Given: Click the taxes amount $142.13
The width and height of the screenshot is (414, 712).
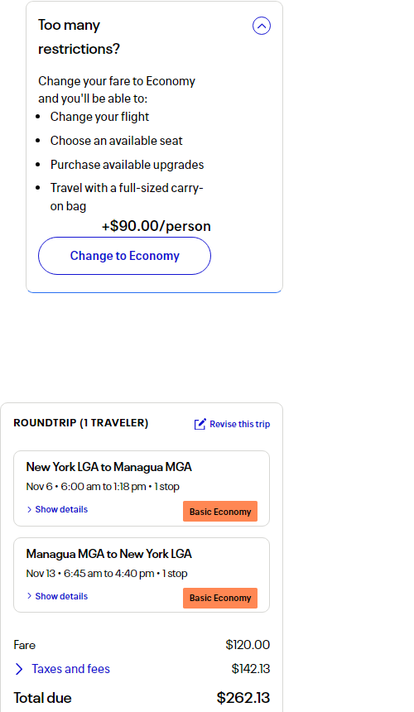Looking at the screenshot, I should click(251, 669).
